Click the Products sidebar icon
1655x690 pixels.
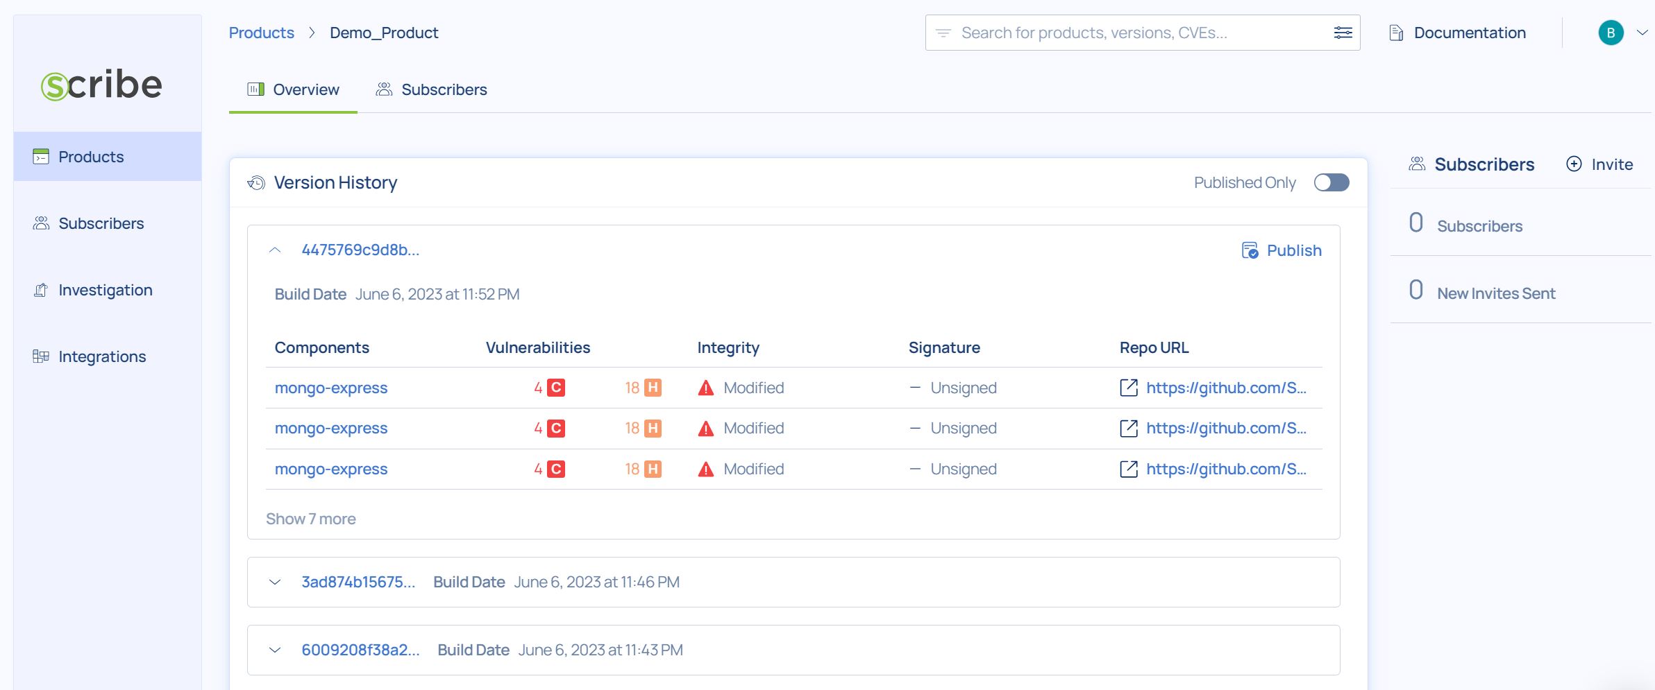tap(41, 157)
